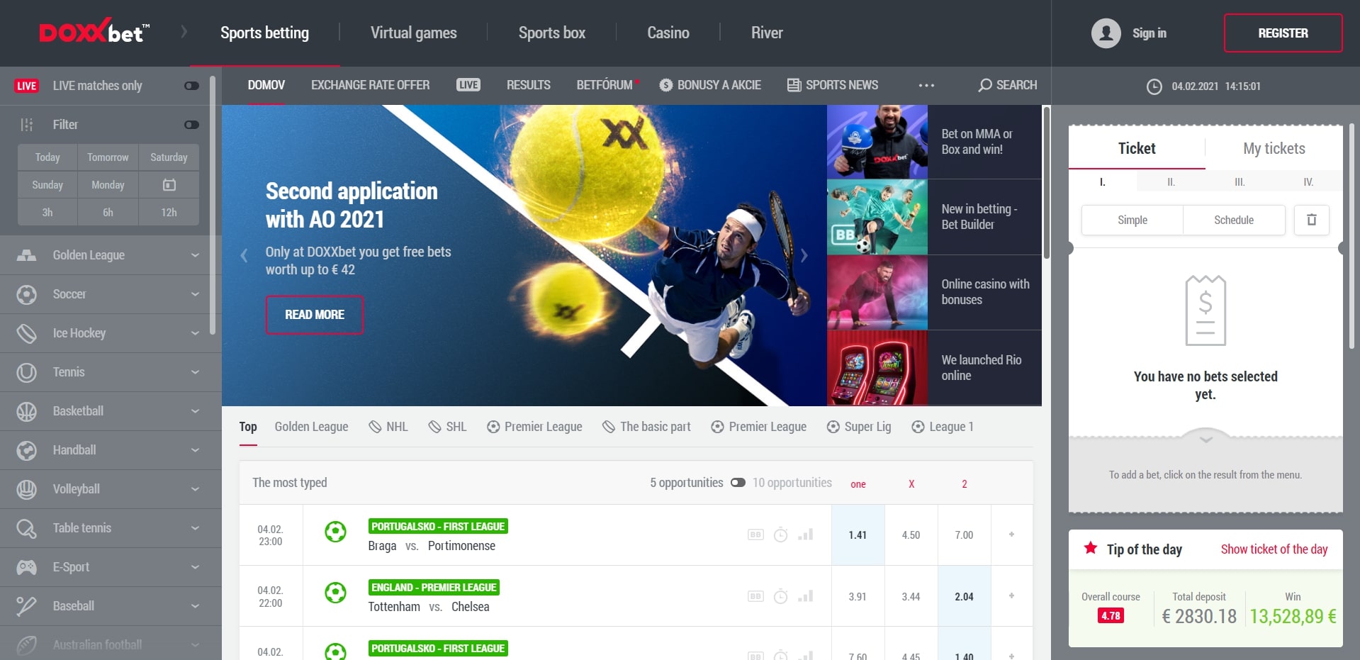
Task: Select the Monday filter option
Action: (x=108, y=185)
